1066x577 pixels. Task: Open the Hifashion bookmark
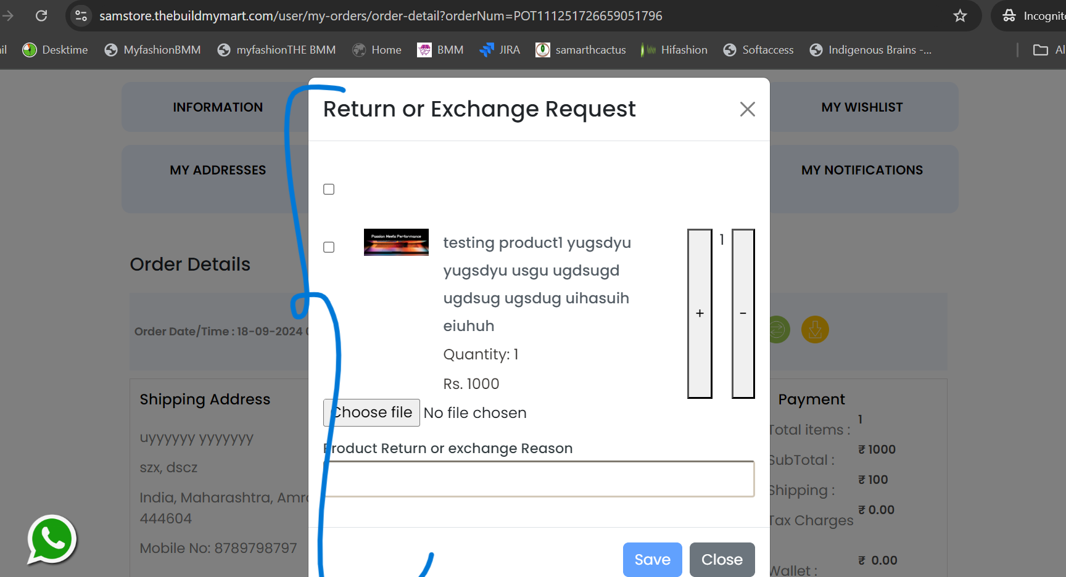pos(674,50)
